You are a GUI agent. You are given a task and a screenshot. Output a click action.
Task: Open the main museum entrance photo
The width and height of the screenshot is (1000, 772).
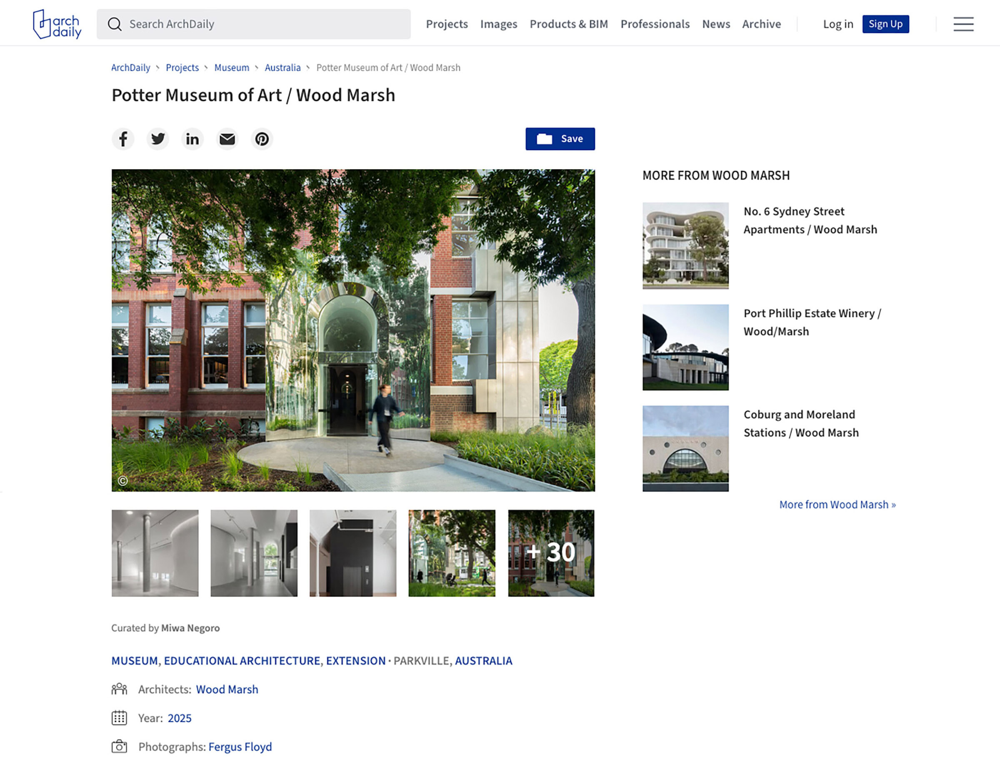pos(353,330)
